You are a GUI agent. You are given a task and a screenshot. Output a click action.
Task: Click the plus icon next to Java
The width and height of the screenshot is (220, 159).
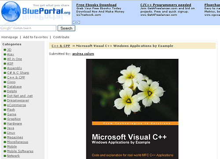(5, 128)
